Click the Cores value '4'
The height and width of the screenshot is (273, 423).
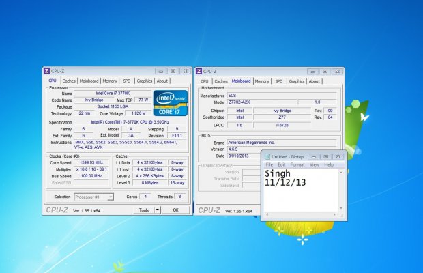[145, 197]
